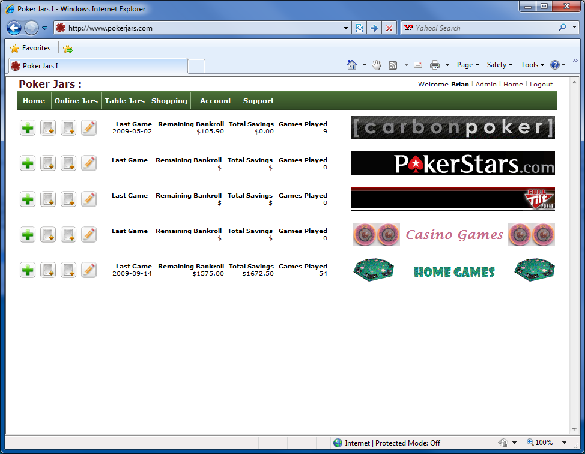The width and height of the screenshot is (585, 454).
Task: Click the browser Home toolbar icon
Action: 352,65
